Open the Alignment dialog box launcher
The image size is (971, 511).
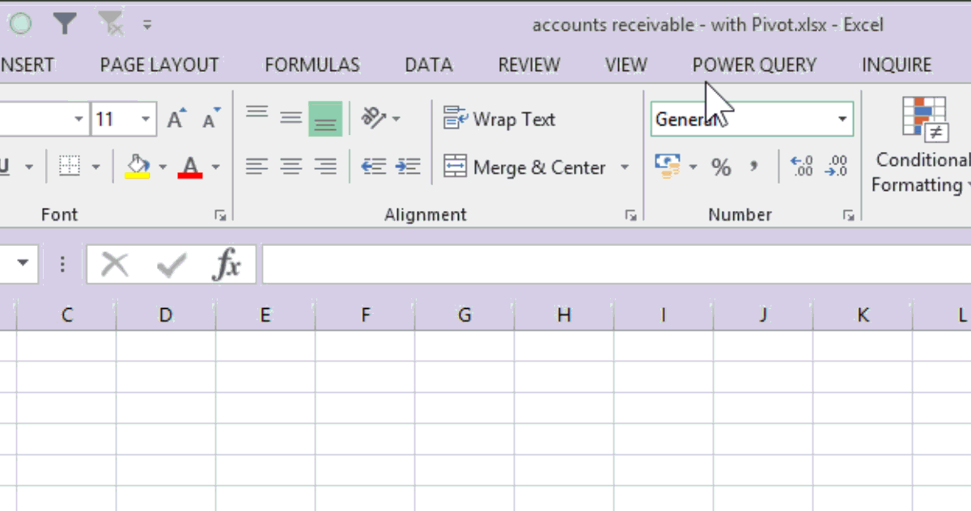630,215
